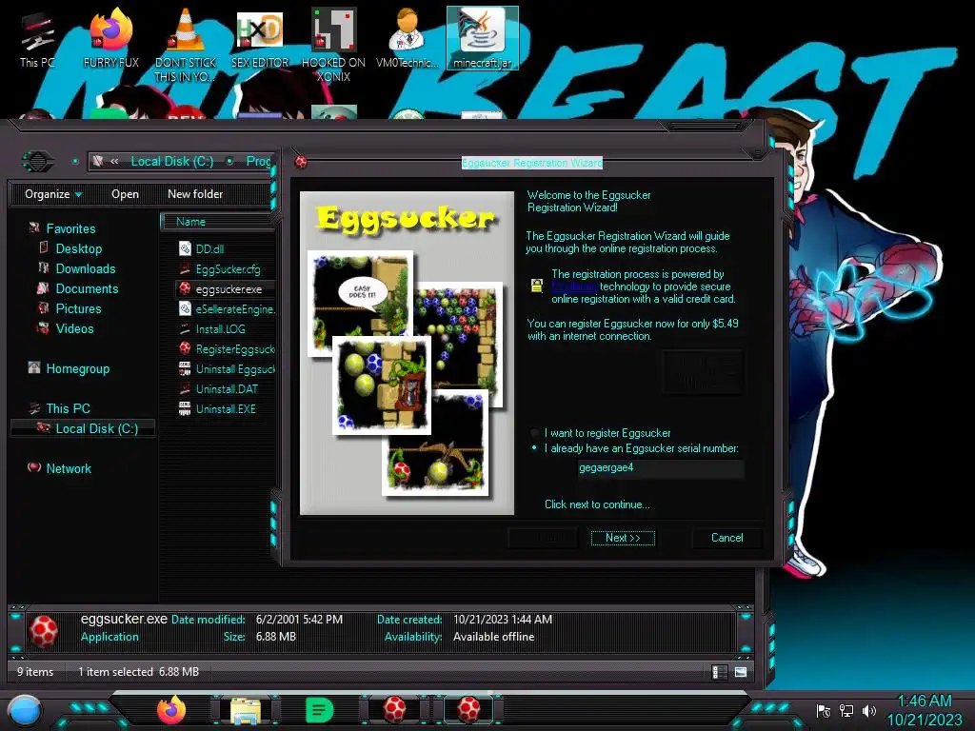Screen dimensions: 975x731
Task: Click Next >> button in wizard
Action: coord(623,538)
